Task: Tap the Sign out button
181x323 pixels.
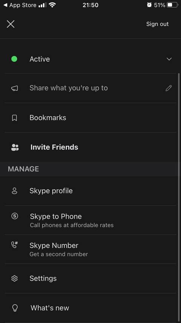Action: pos(157,24)
